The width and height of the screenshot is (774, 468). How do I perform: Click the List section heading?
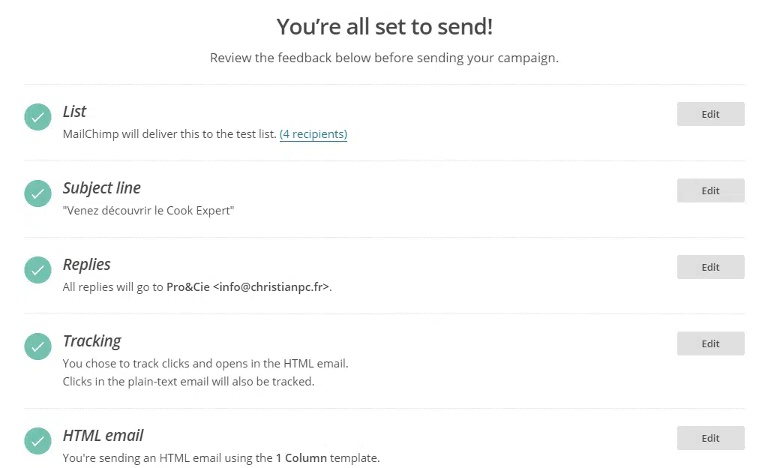click(x=74, y=112)
